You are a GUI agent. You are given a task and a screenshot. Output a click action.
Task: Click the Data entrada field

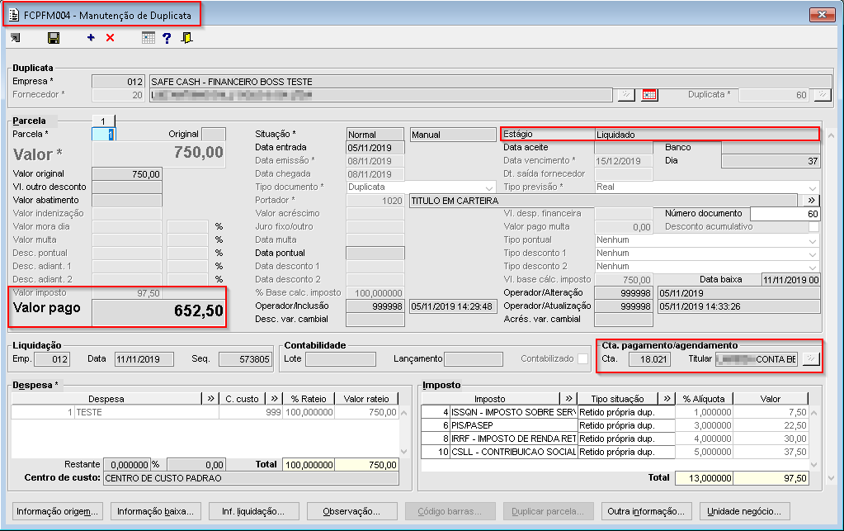coord(375,148)
